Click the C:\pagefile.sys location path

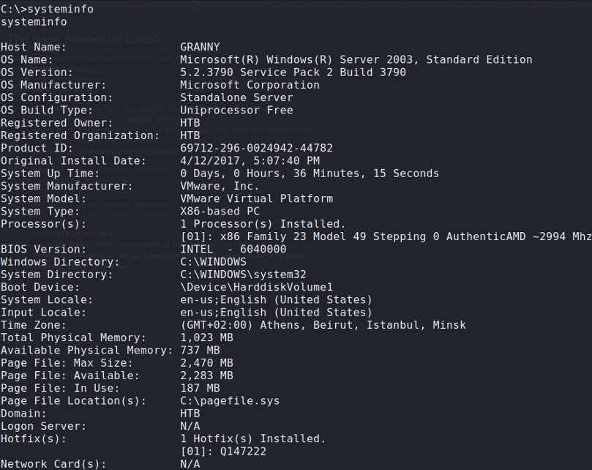230,400
